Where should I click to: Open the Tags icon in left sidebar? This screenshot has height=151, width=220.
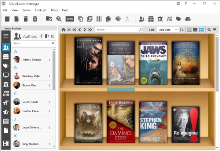(6, 66)
